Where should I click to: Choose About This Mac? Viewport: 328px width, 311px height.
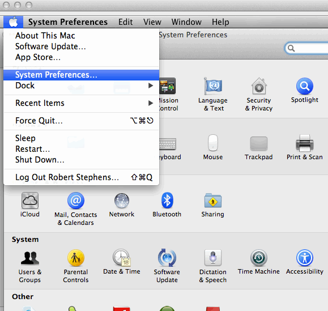[x=81, y=36]
